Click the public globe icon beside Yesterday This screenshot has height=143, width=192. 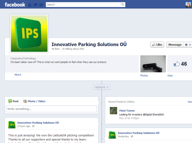coord(132,136)
